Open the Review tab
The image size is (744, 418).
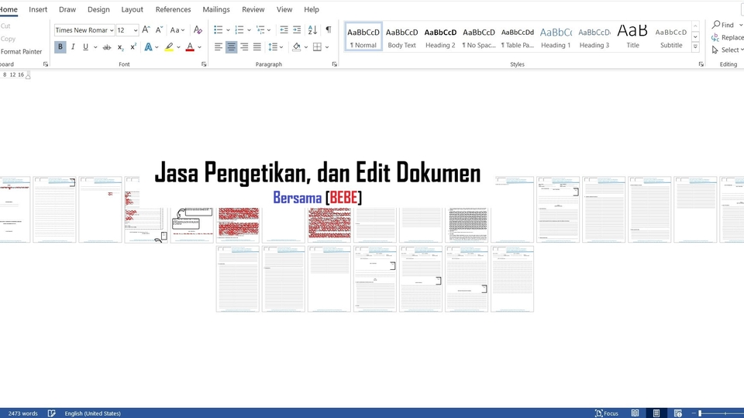(253, 9)
